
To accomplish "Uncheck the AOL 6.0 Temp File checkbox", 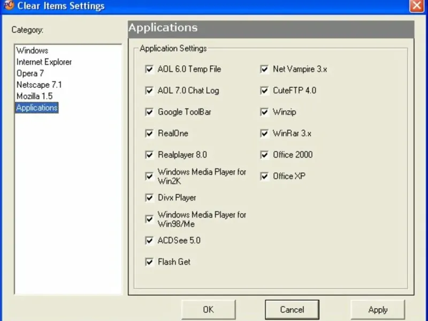I will 149,69.
